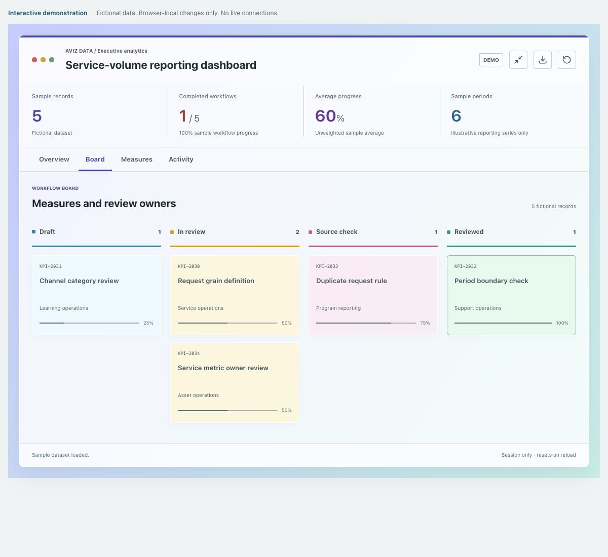The image size is (608, 557).
Task: Click the KPI-2034 identifier
Action: coord(189,353)
